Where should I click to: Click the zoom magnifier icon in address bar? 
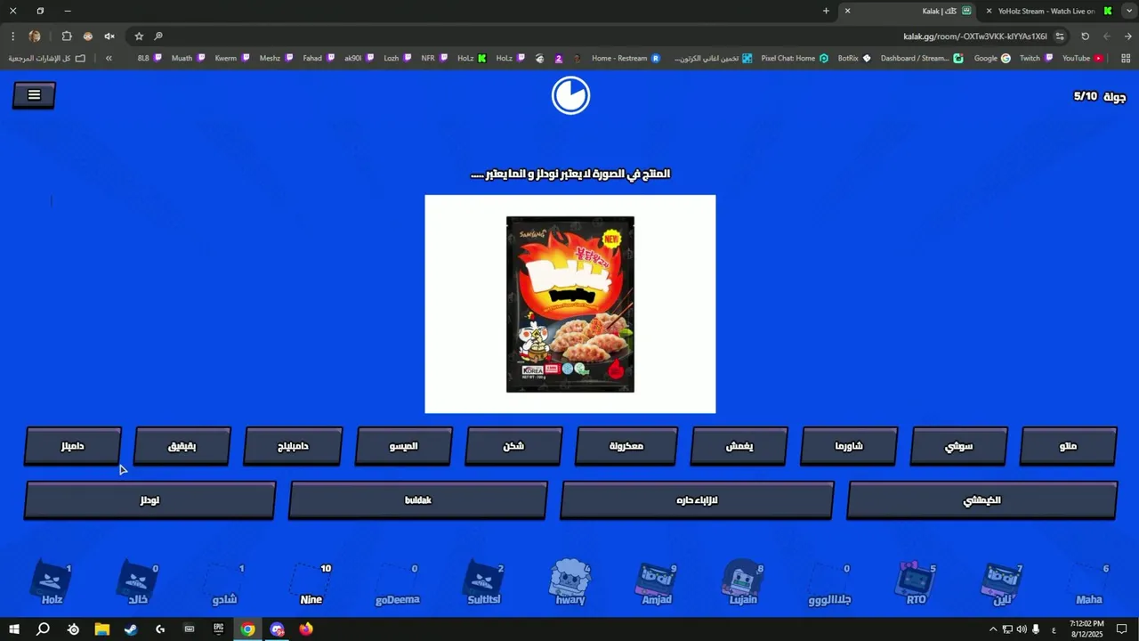click(x=158, y=37)
